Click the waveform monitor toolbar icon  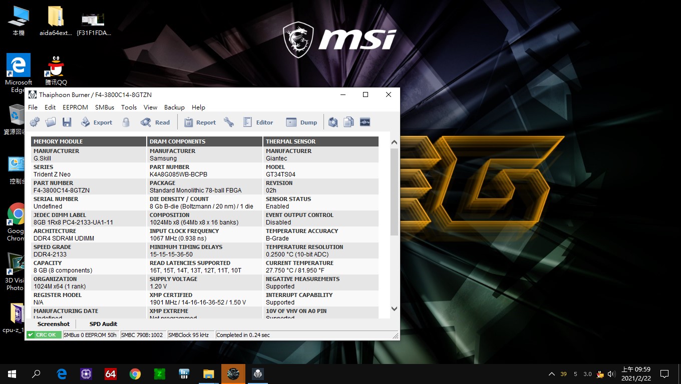pyautogui.click(x=365, y=122)
